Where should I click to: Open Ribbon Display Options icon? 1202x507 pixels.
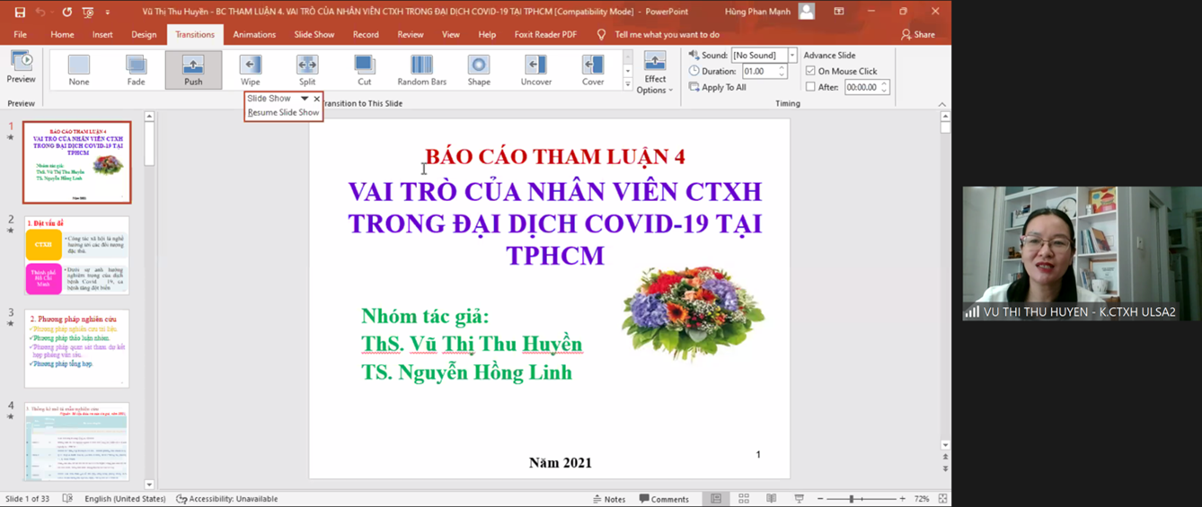(x=838, y=12)
